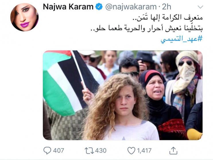Like the tweet with the heart icon
This screenshot has width=213, height=160.
tap(131, 151)
